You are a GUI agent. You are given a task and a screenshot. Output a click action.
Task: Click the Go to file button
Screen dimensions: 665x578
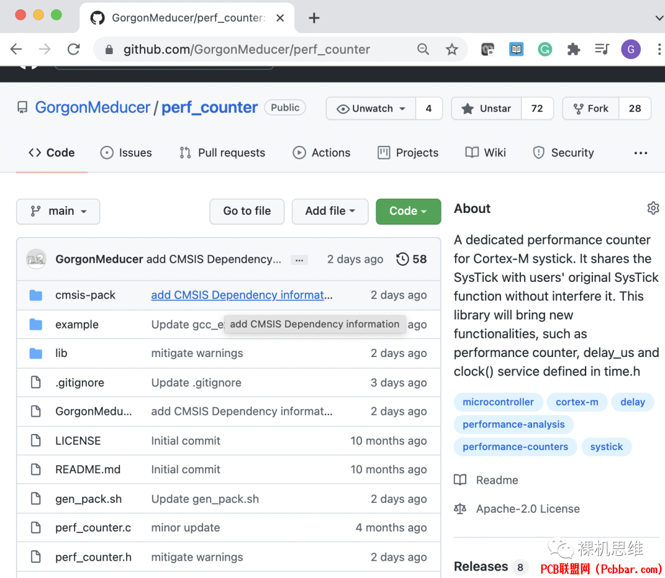[x=247, y=211]
